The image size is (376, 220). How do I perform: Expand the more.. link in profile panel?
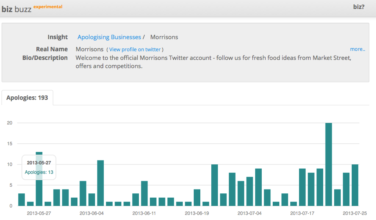[358, 49]
